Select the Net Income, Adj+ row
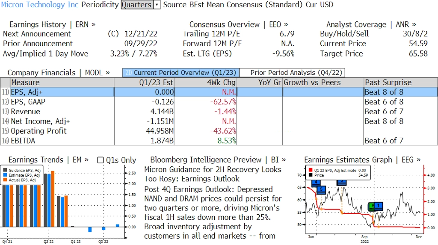The width and height of the screenshot is (438, 245). [x=219, y=121]
